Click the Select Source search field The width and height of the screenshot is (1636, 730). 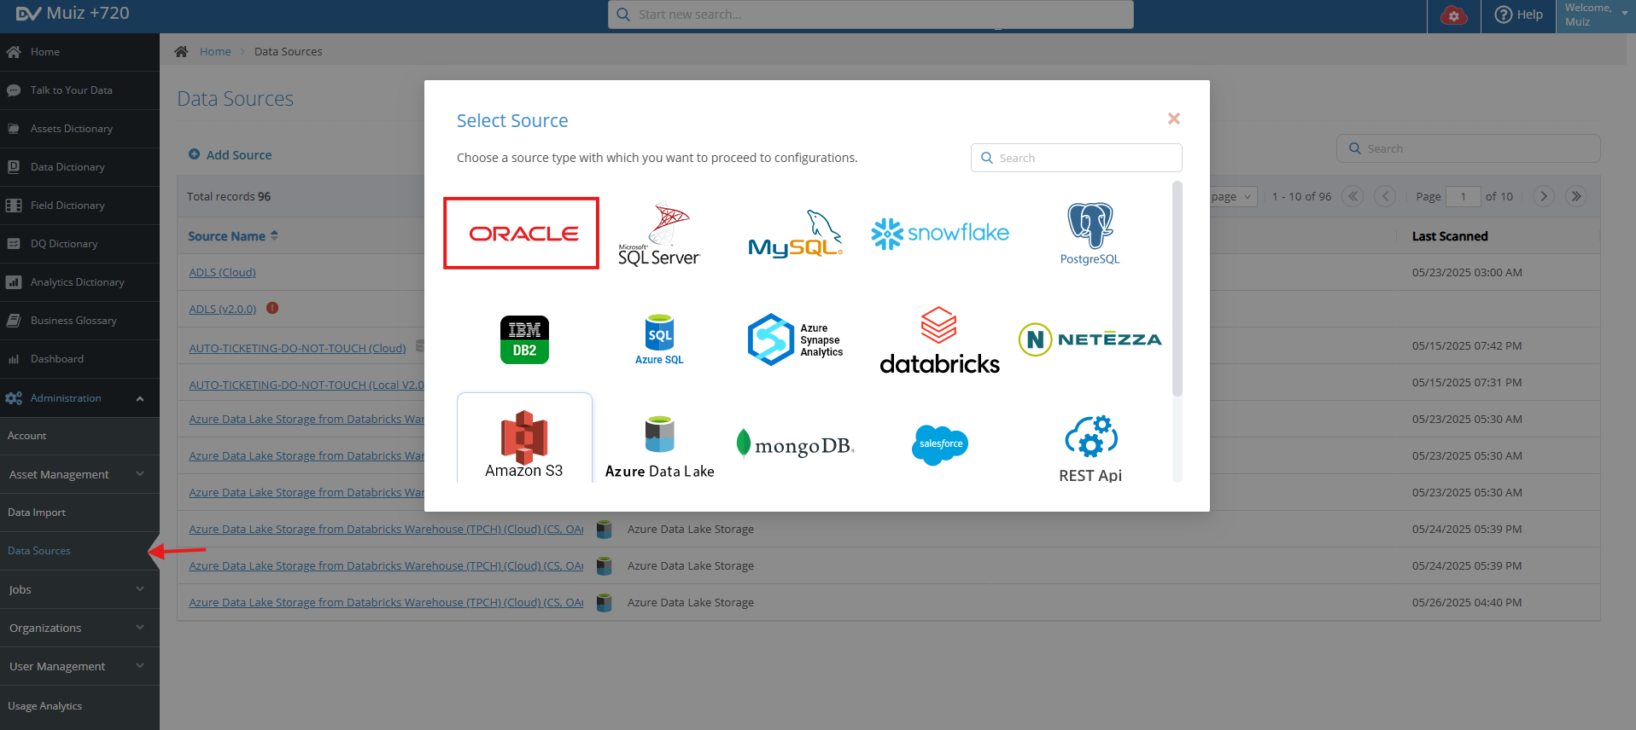pyautogui.click(x=1076, y=158)
